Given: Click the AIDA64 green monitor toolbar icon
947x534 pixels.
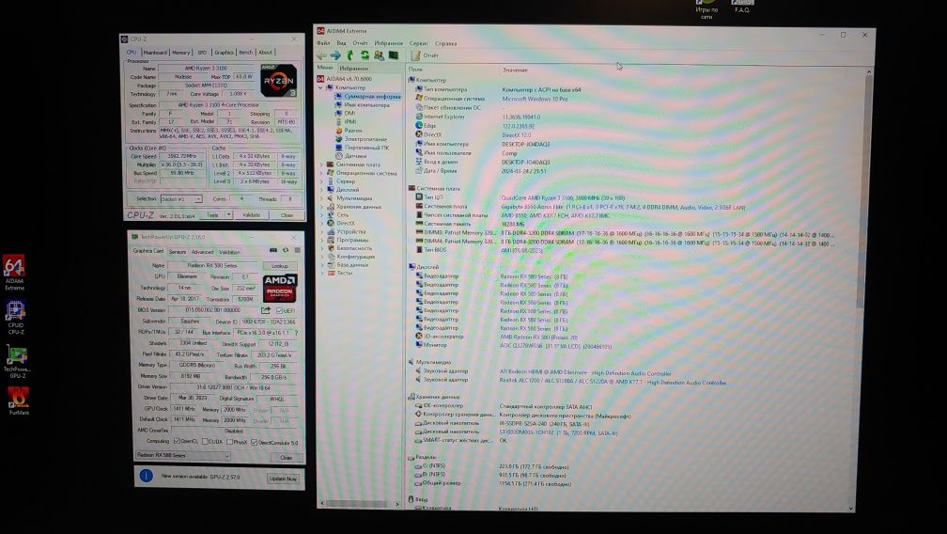Looking at the screenshot, I should click(x=393, y=55).
